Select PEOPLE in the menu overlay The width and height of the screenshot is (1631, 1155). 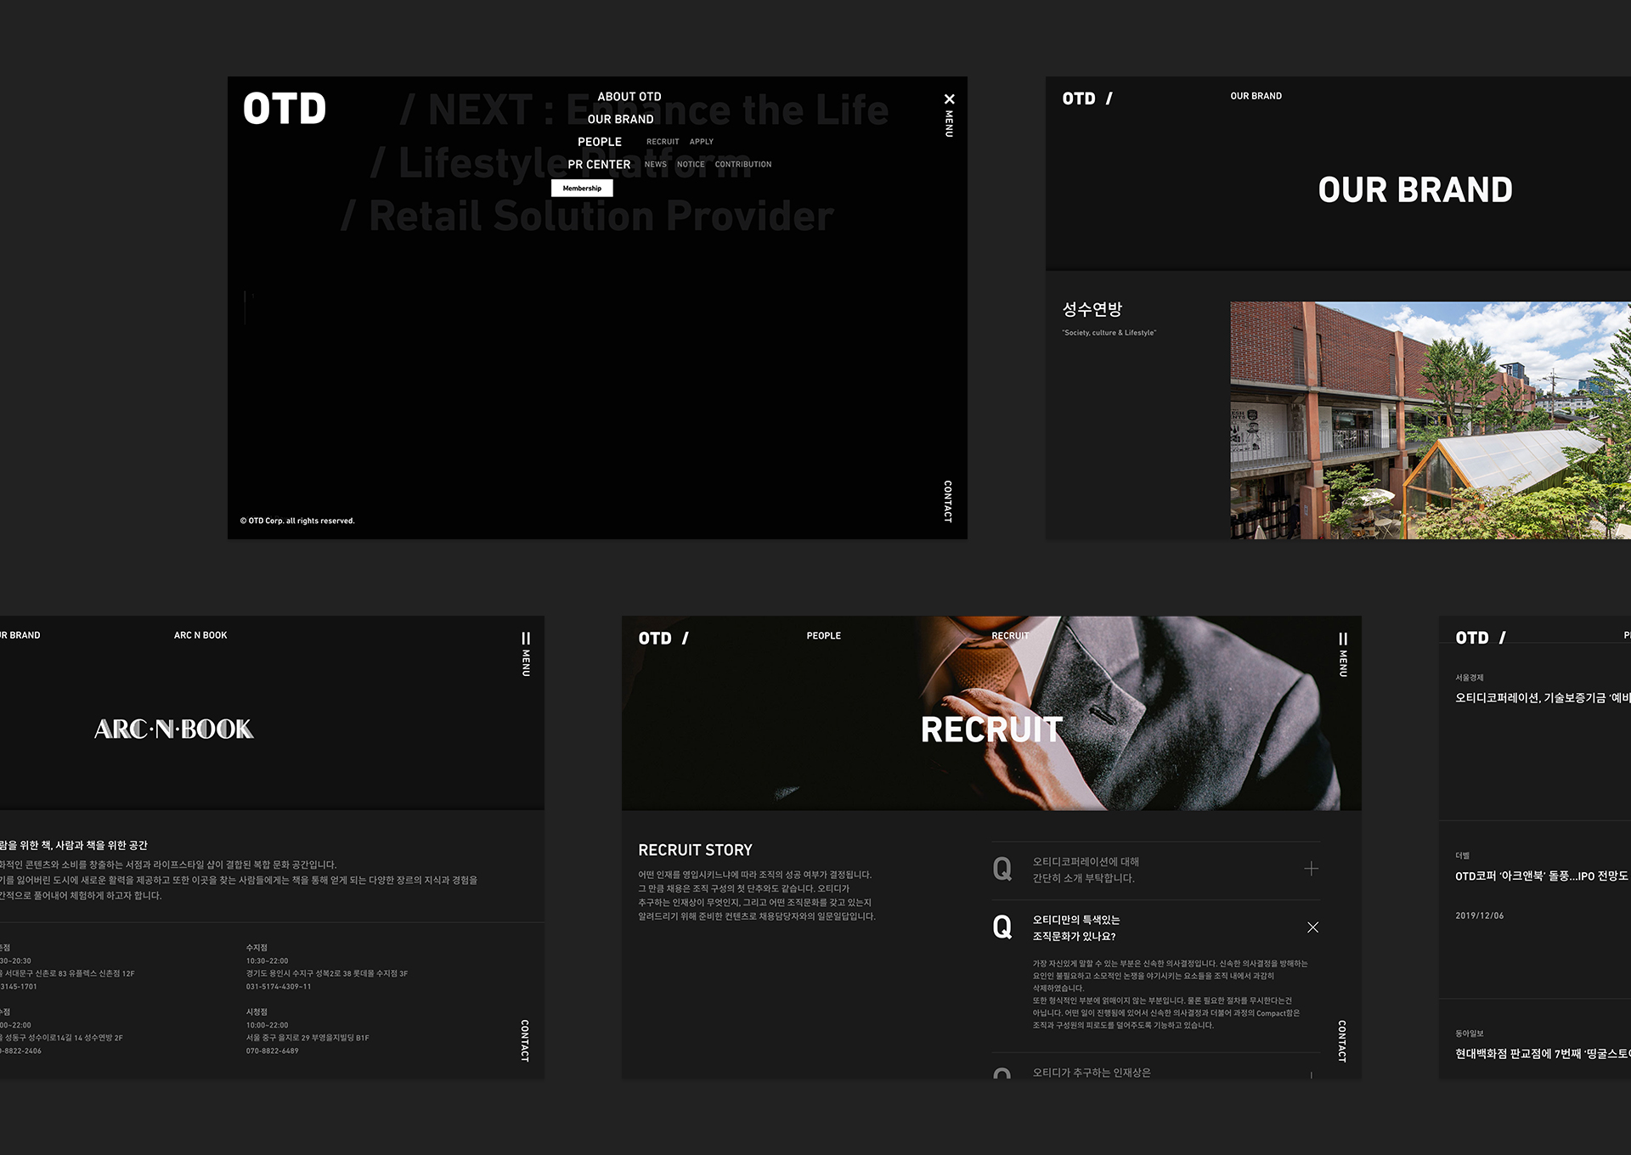pos(599,142)
